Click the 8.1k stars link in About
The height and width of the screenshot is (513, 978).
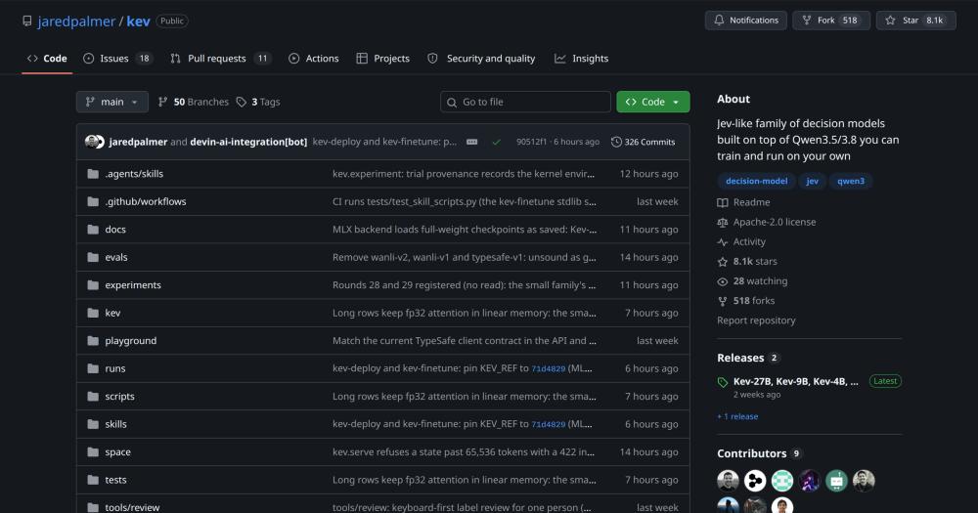755,261
